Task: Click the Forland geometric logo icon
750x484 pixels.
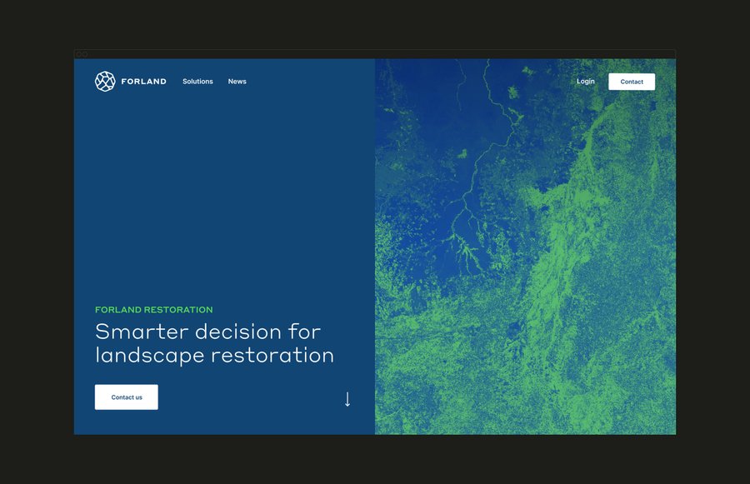Action: pos(105,81)
